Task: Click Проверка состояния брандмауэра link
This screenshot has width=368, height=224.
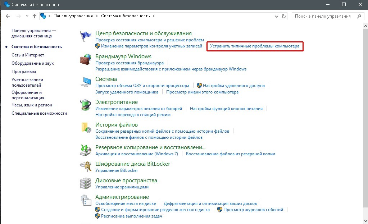Action: [x=130, y=63]
